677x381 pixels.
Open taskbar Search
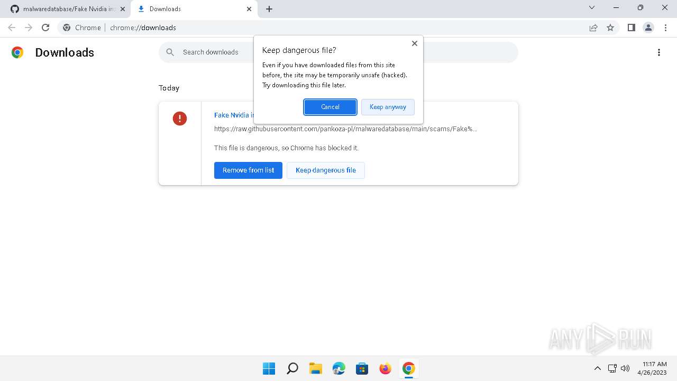point(292,368)
